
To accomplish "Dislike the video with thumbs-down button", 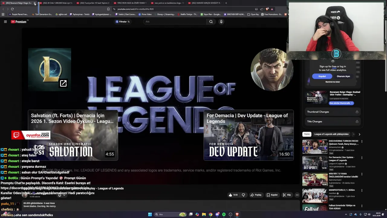I will [243, 195].
